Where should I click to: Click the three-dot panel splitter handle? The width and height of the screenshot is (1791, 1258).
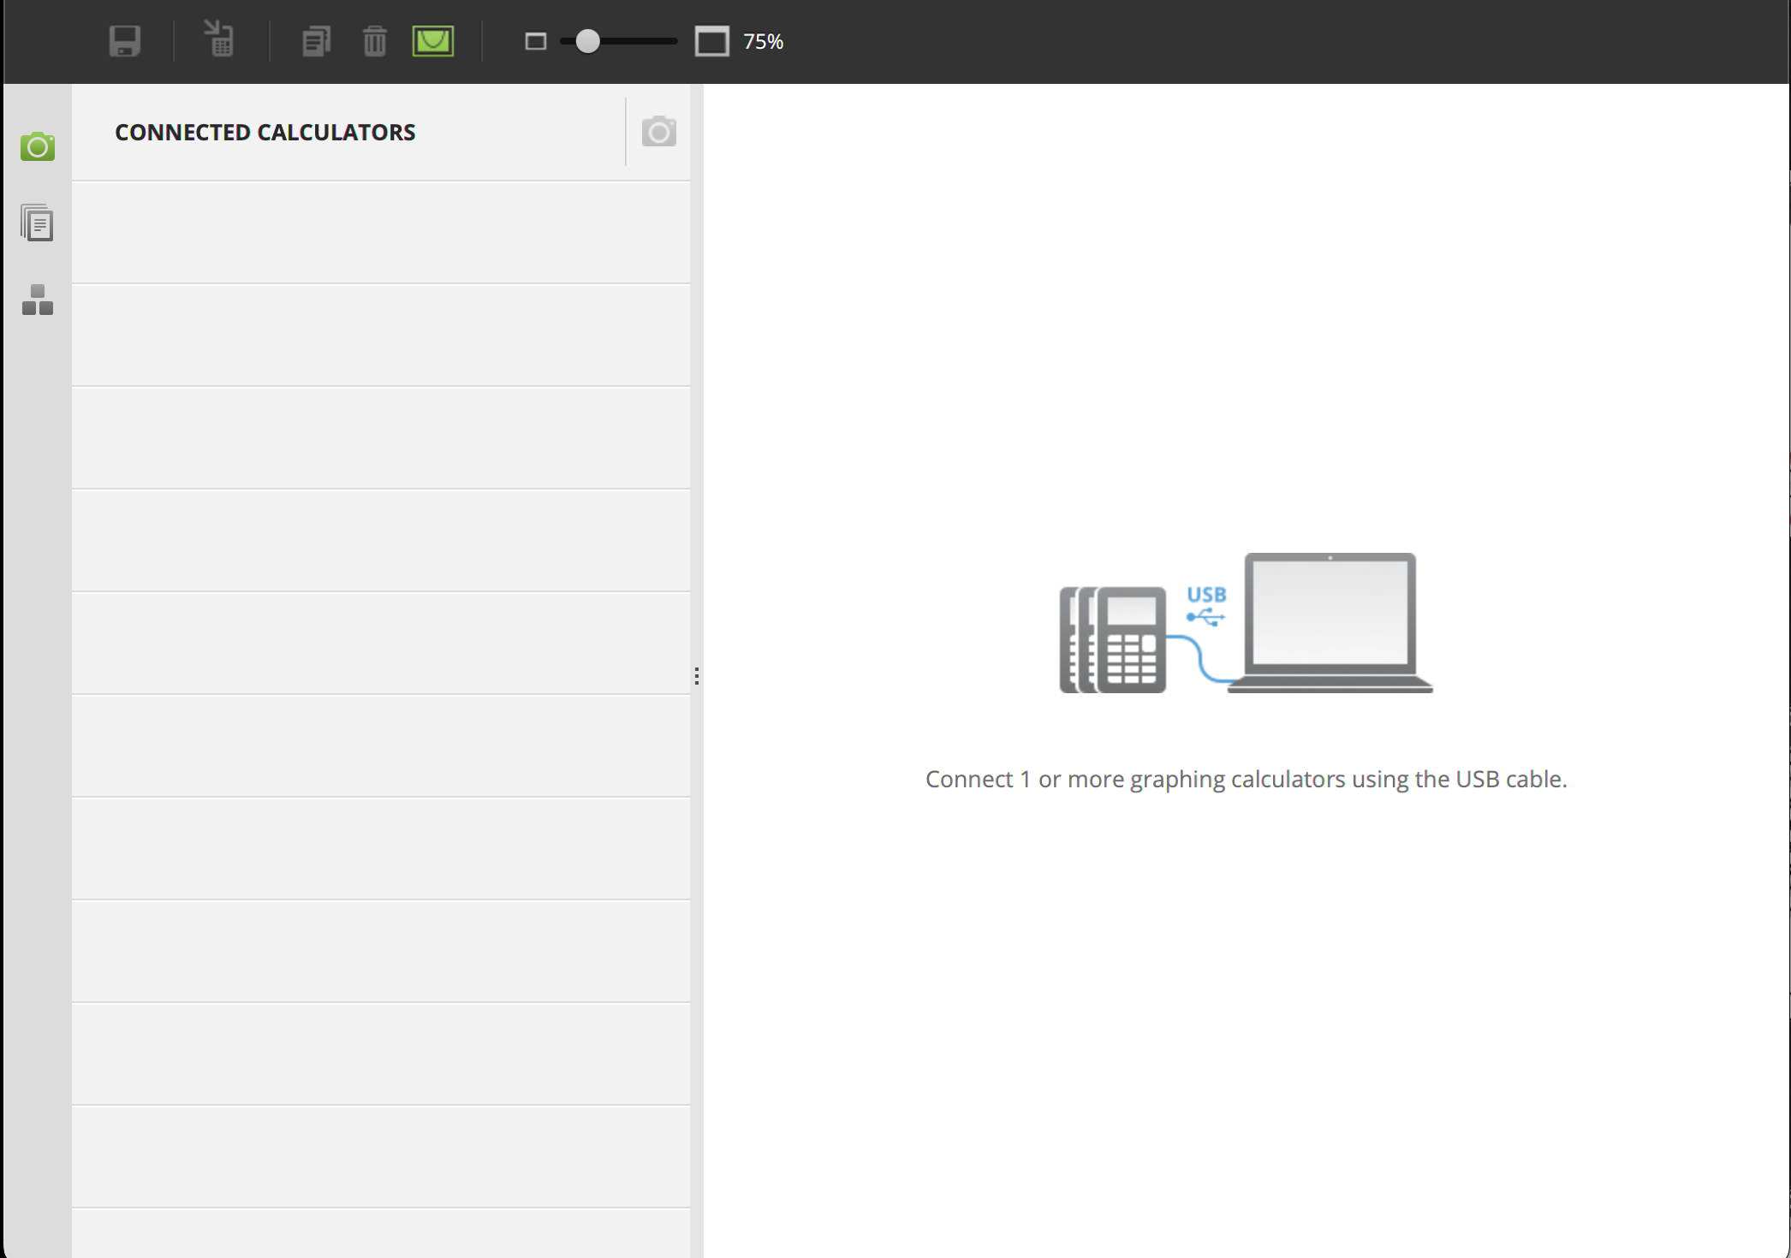click(697, 676)
